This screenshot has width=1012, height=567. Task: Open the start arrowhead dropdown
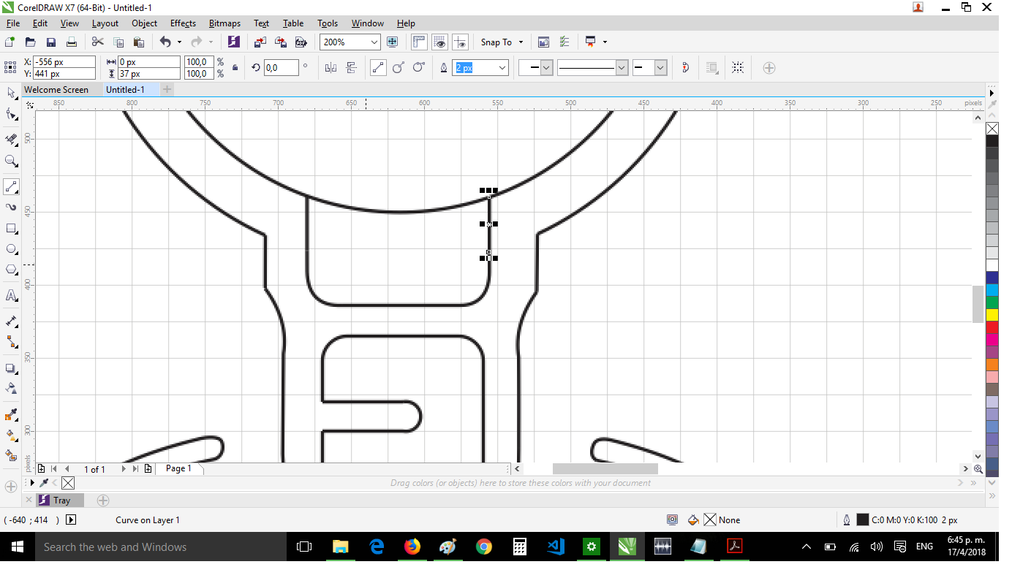pyautogui.click(x=547, y=68)
